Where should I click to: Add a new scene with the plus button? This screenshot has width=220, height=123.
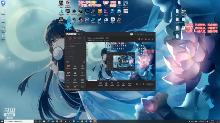point(85,38)
